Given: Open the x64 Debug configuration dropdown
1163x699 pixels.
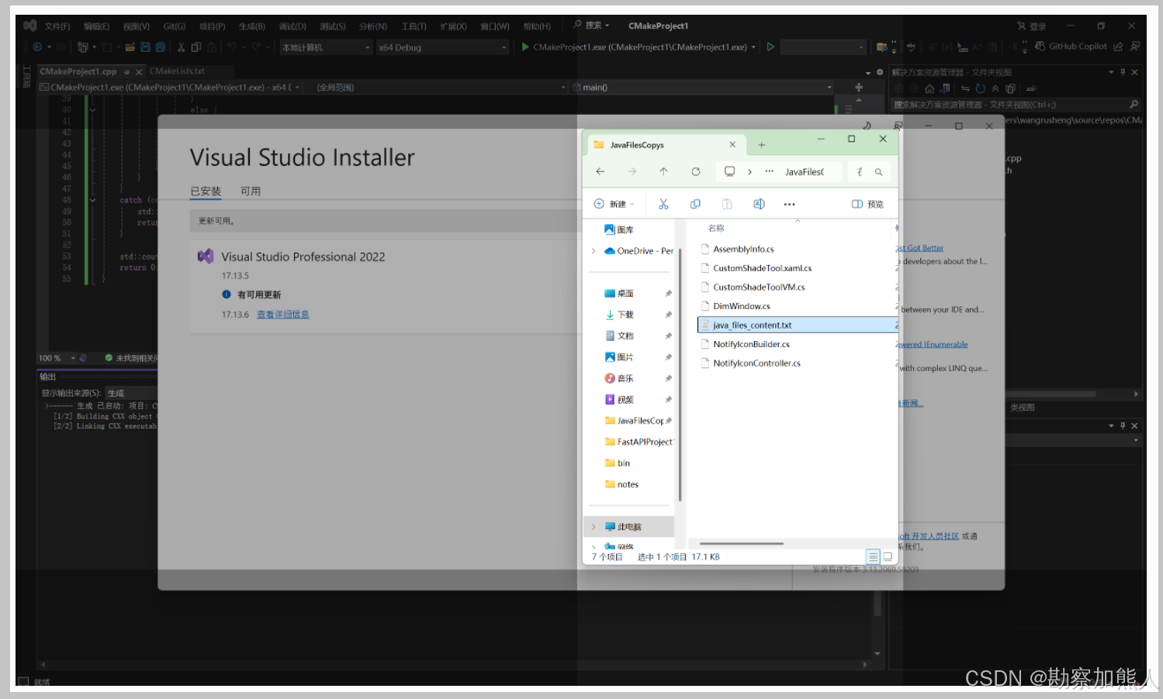Looking at the screenshot, I should [442, 47].
